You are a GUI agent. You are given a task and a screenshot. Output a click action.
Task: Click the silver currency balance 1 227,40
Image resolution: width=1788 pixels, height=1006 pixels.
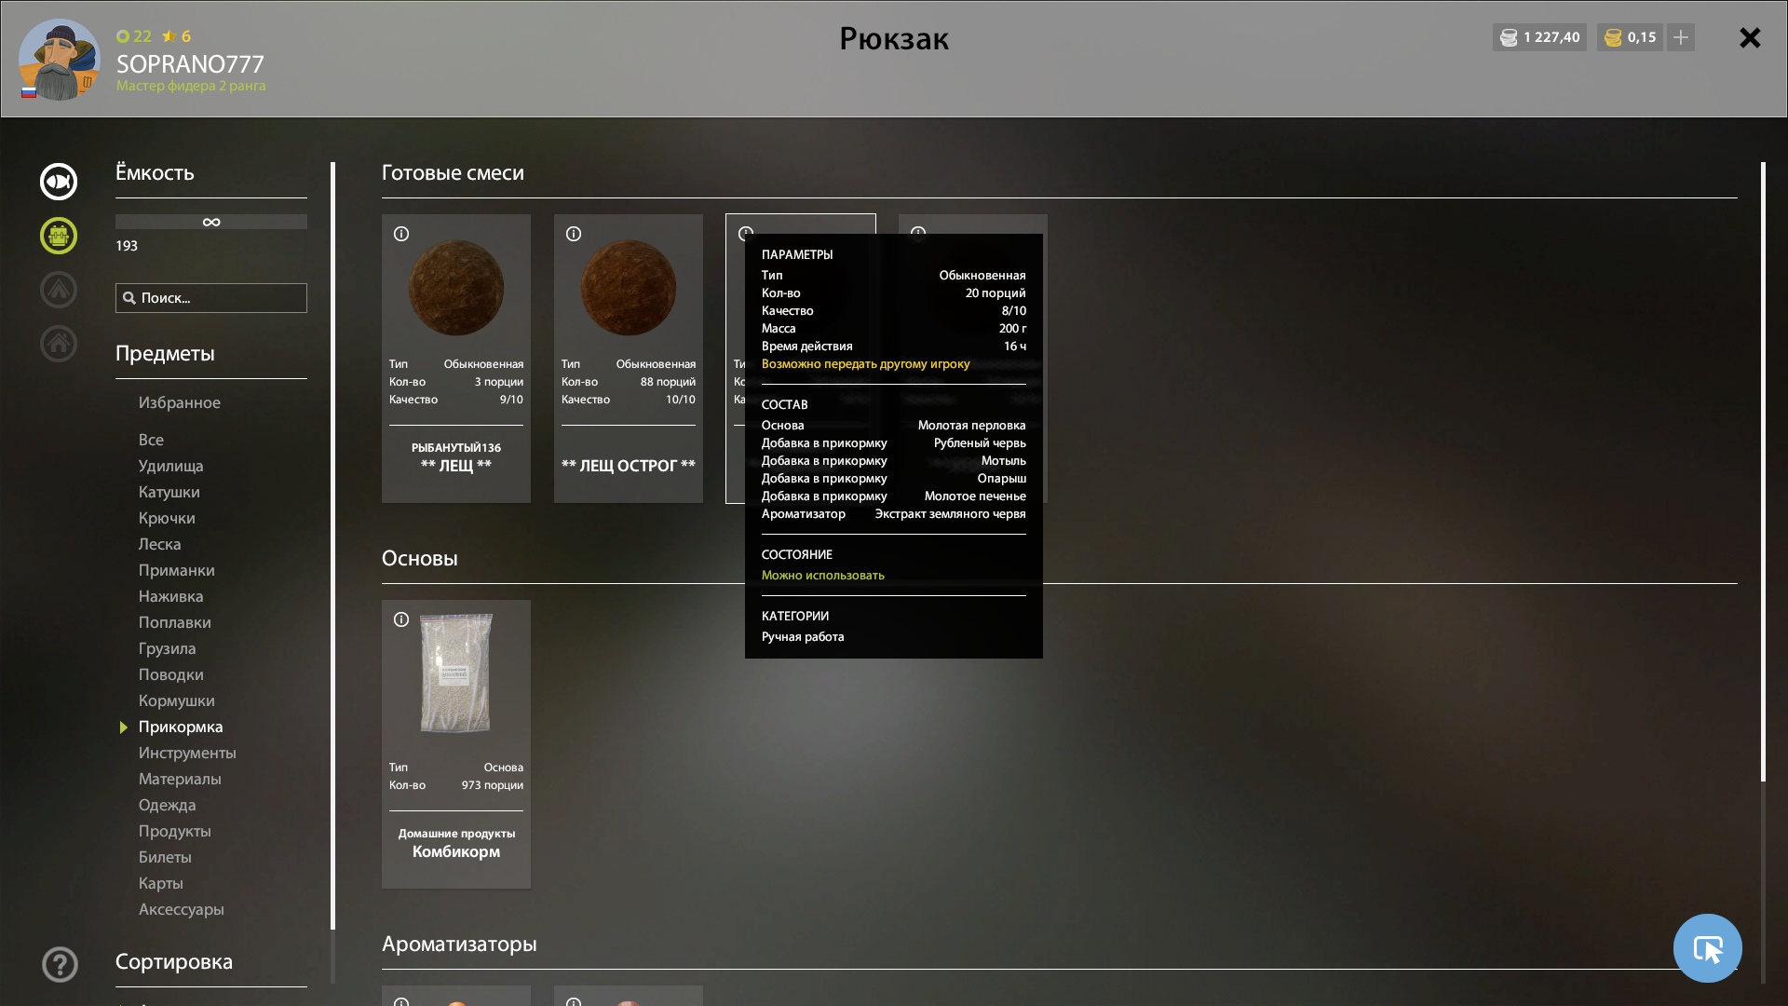pos(1539,37)
